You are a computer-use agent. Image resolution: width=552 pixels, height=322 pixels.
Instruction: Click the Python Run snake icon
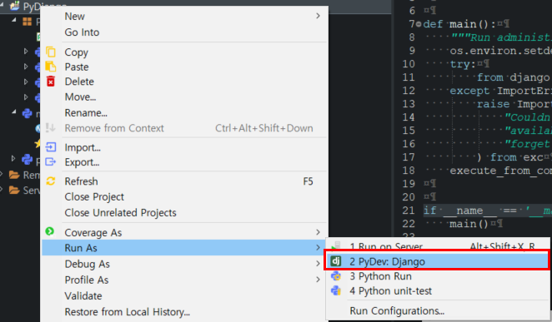coord(336,276)
